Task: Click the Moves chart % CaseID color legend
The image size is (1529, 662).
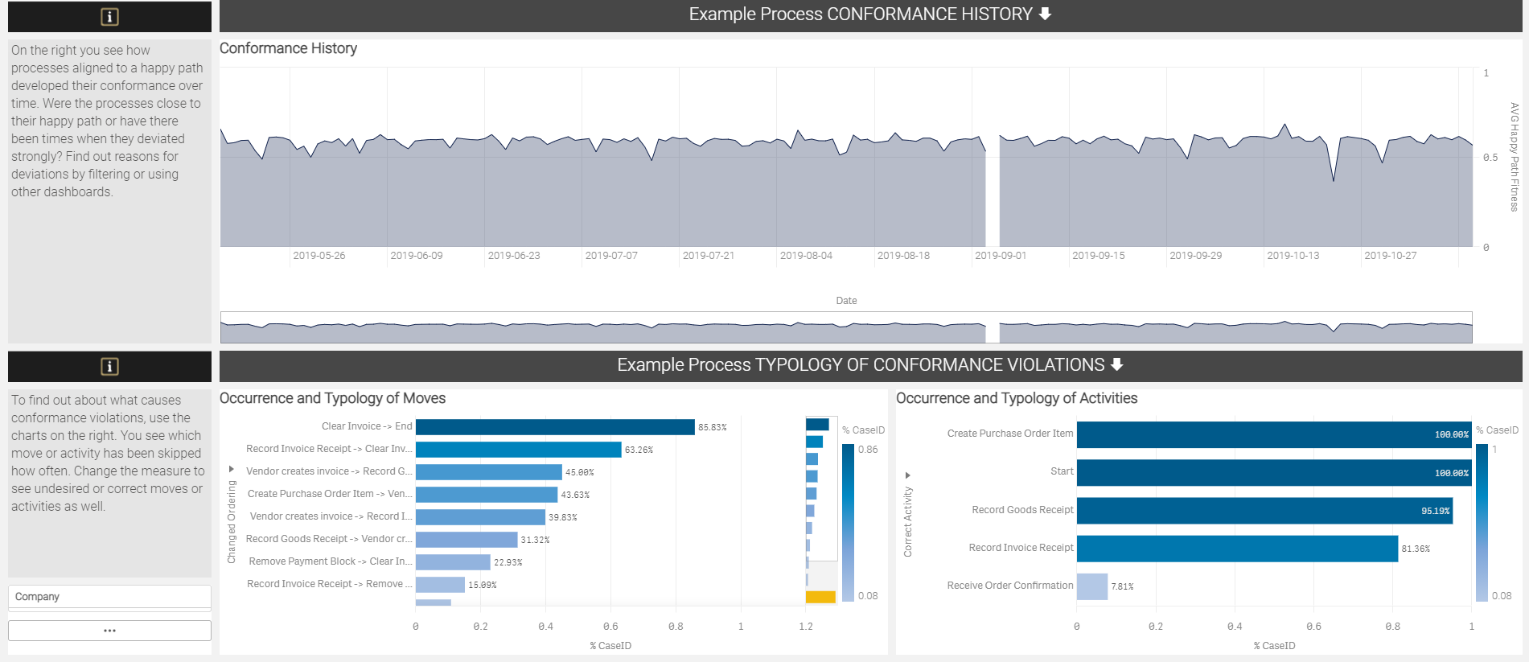Action: (848, 523)
